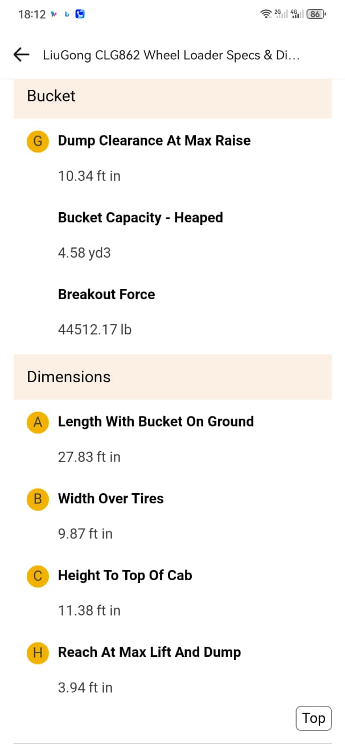Tap the 18:12 clock in status bar
The height and width of the screenshot is (744, 345).
[32, 15]
